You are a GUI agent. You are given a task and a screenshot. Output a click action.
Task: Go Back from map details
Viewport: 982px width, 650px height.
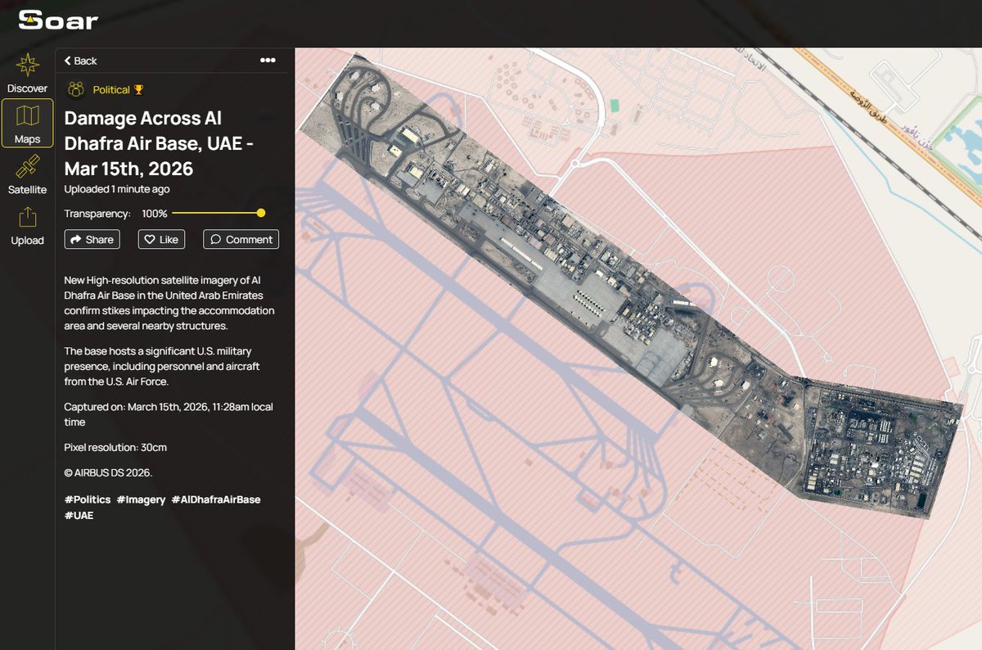80,61
